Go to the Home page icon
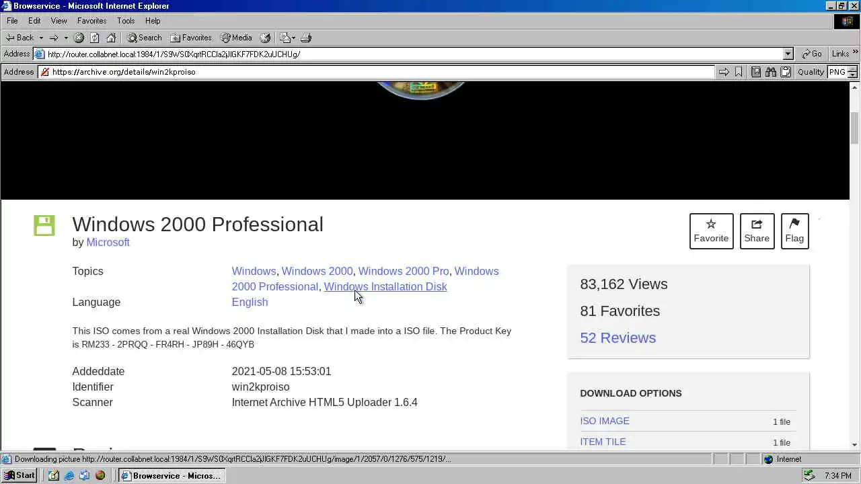This screenshot has height=484, width=861. pyautogui.click(x=111, y=38)
